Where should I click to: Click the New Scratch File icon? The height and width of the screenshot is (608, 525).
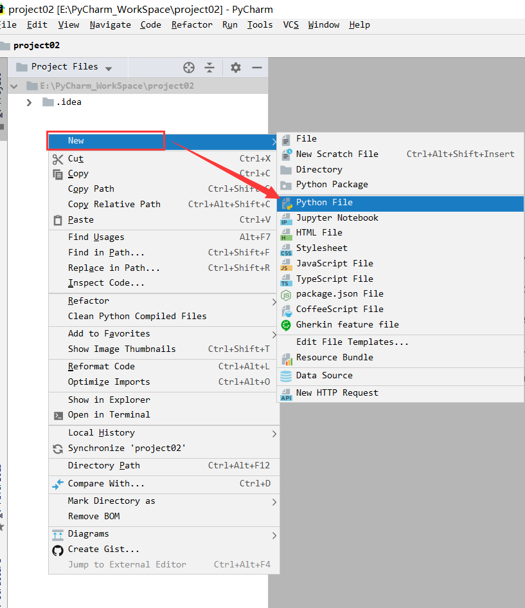286,154
